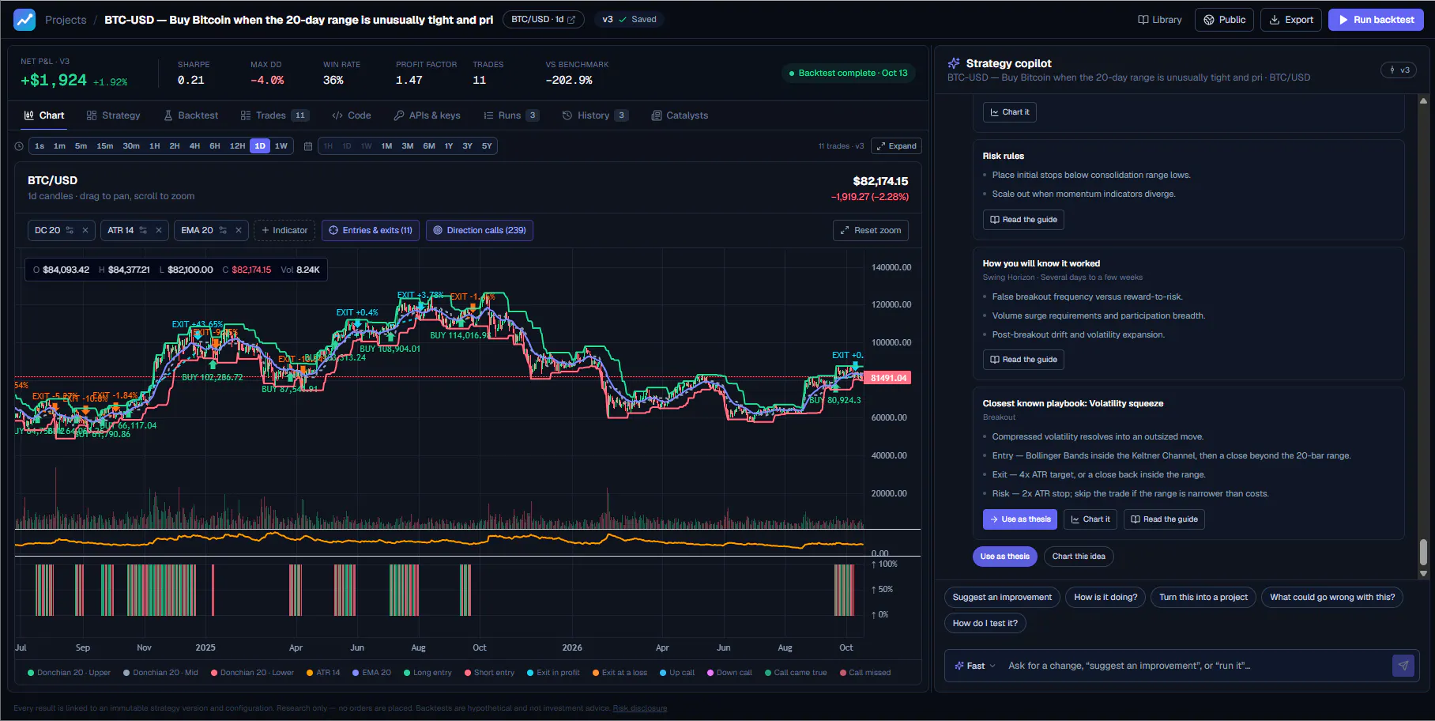The width and height of the screenshot is (1435, 721).
Task: Click the copilot v3 version badge
Action: (1399, 70)
